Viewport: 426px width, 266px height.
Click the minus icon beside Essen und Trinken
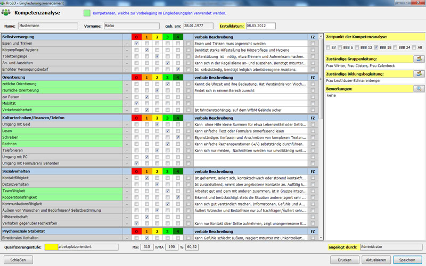pos(127,43)
